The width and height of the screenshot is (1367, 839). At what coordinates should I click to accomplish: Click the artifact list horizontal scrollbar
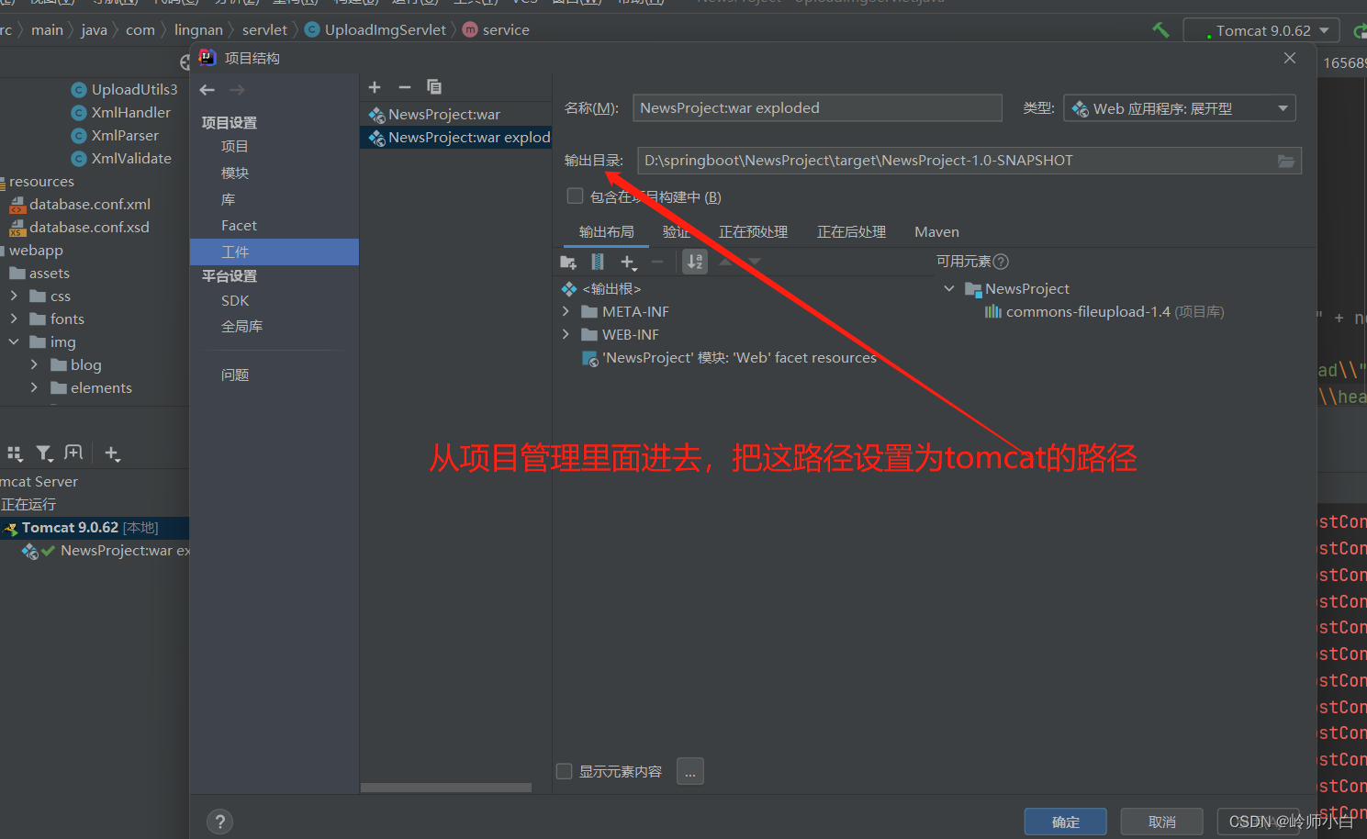click(x=446, y=788)
